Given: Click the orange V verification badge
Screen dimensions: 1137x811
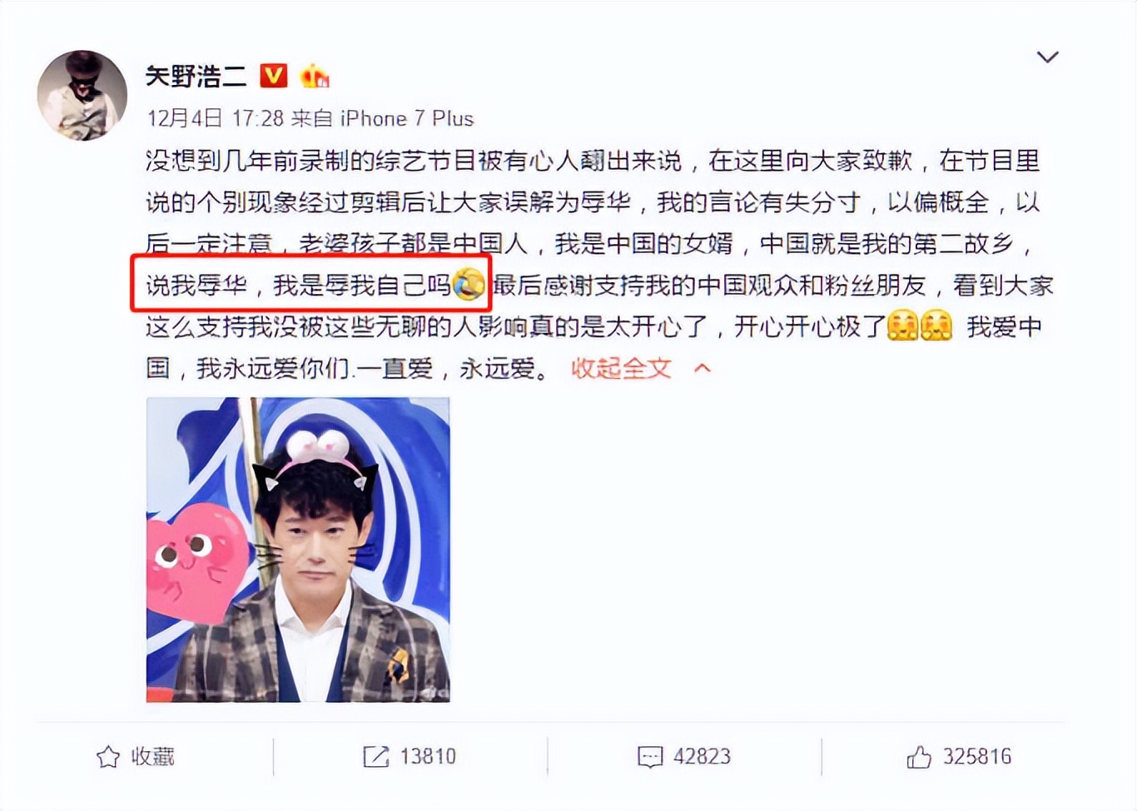Looking at the screenshot, I should (x=274, y=76).
